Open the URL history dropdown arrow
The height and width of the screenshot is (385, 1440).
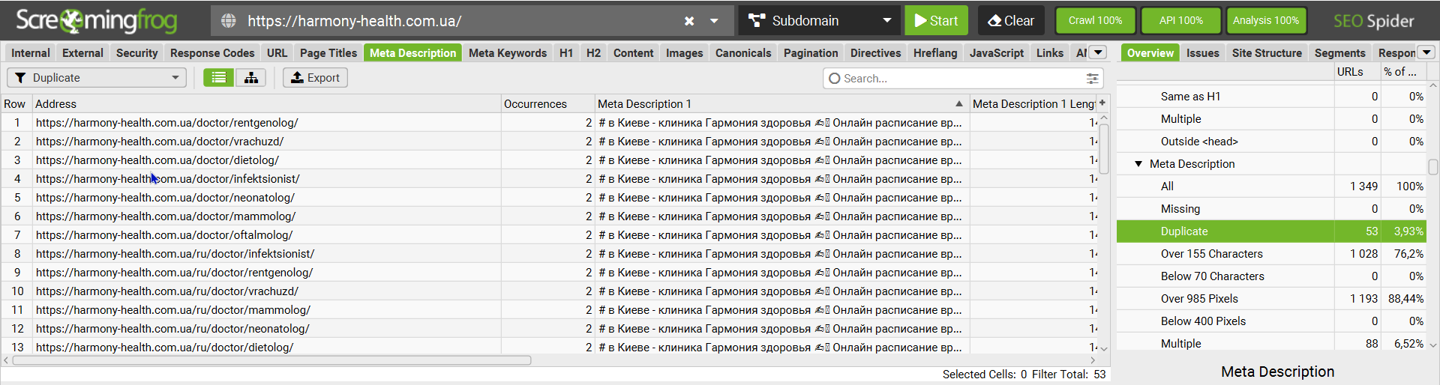click(x=714, y=21)
